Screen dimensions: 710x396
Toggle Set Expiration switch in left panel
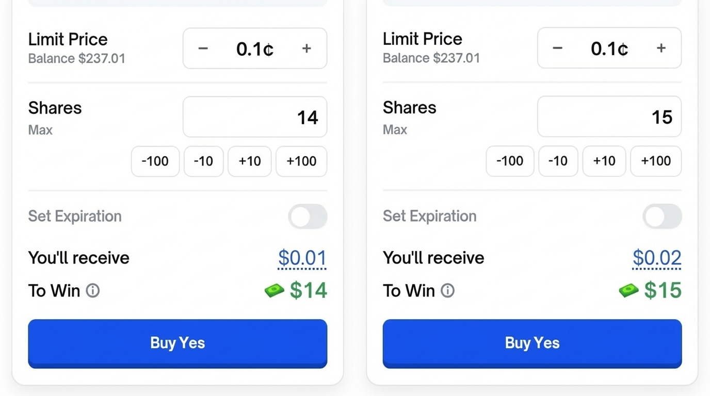point(308,217)
